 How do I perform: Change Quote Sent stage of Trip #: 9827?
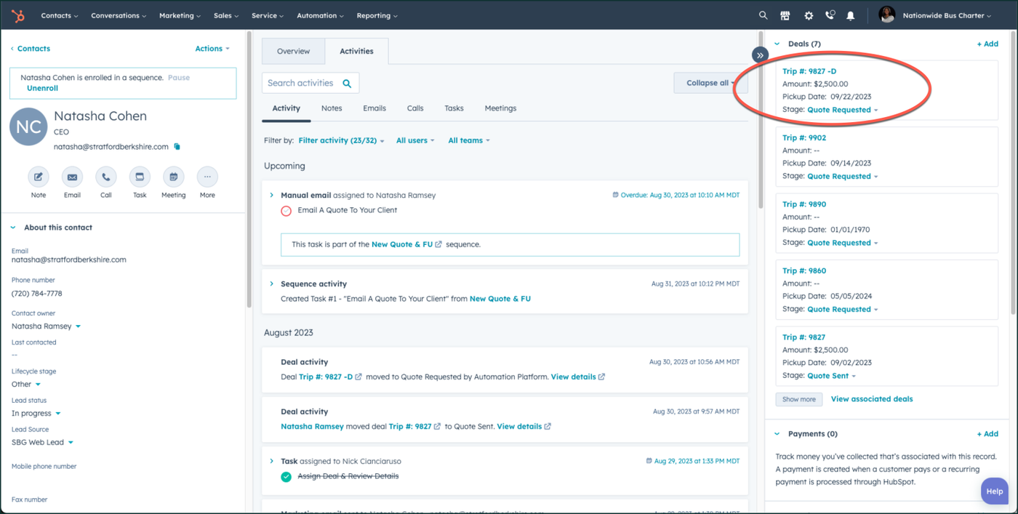click(832, 377)
